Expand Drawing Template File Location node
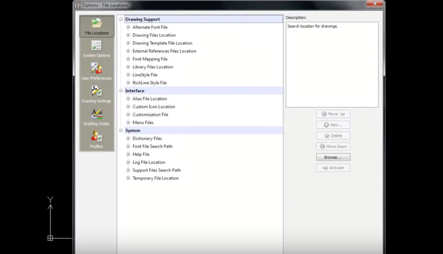443x254 pixels. coord(128,43)
